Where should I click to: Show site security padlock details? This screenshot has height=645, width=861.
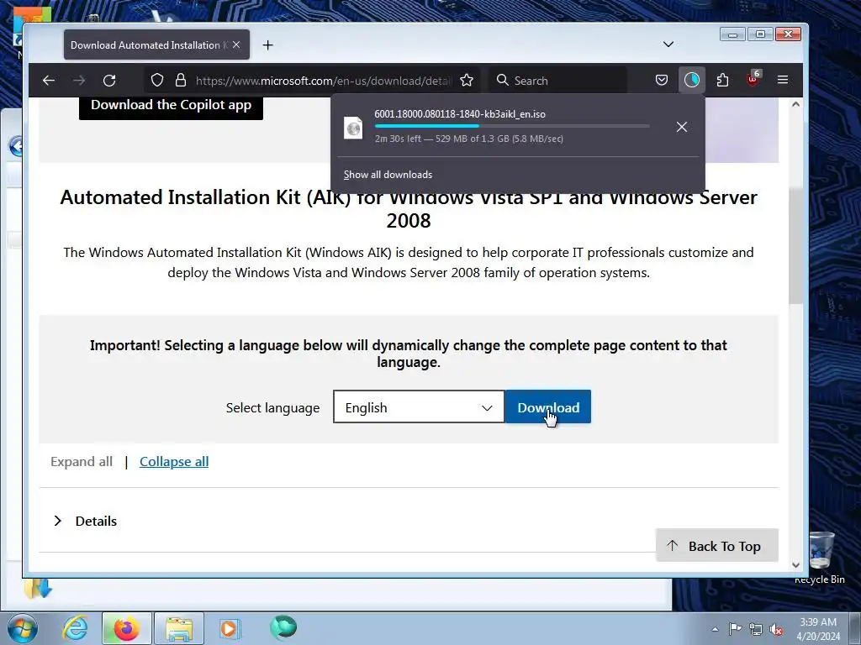[181, 81]
